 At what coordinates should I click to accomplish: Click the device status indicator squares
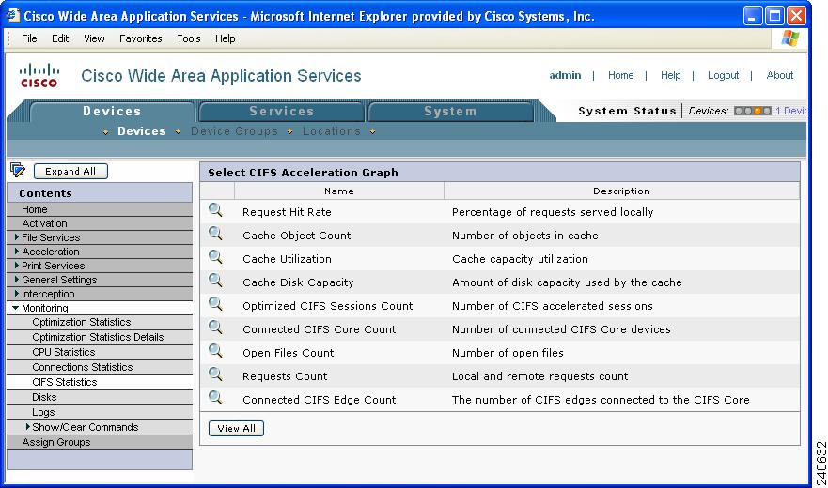(753, 111)
